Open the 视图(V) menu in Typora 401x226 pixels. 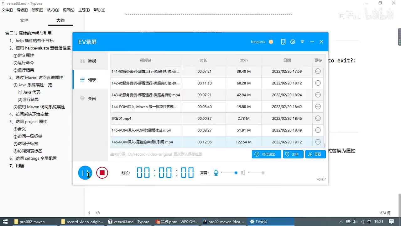coord(69,10)
